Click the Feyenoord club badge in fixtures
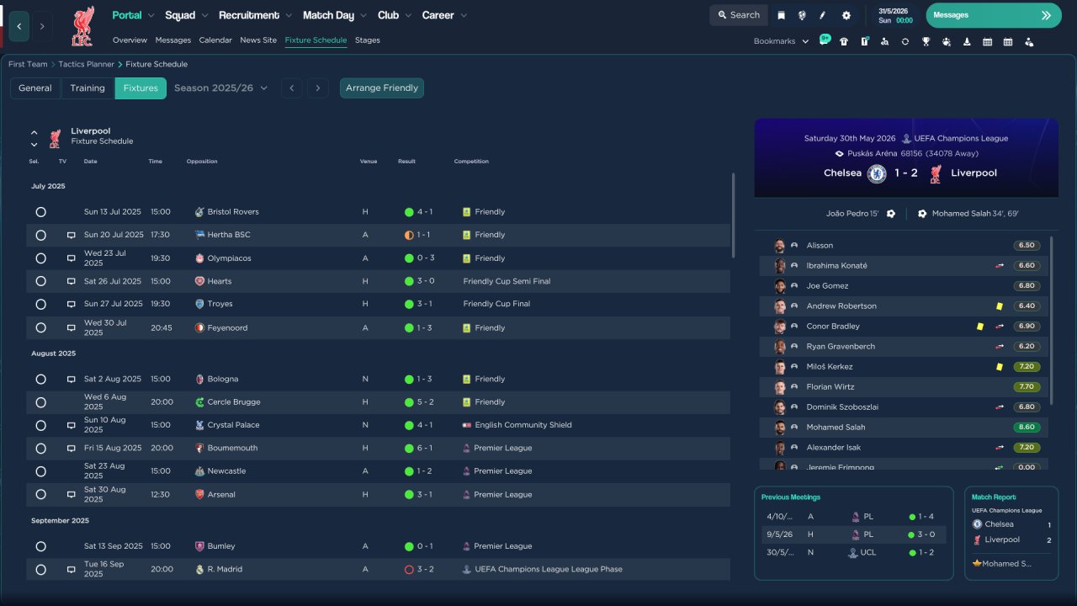 [199, 328]
